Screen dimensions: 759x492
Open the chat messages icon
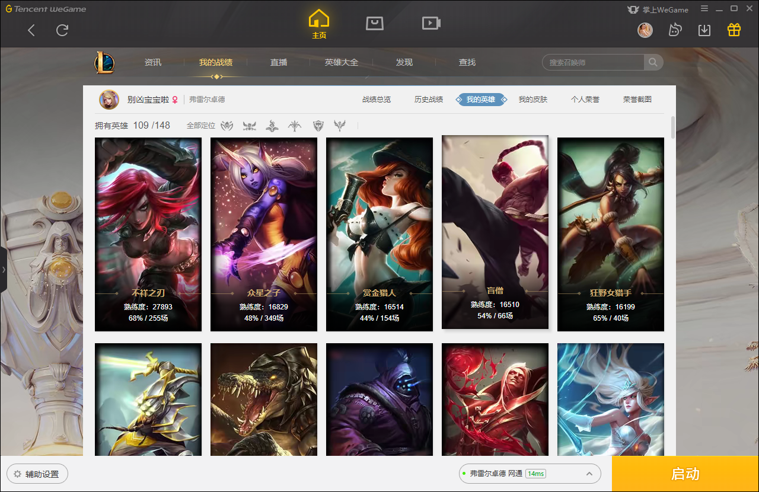click(675, 30)
